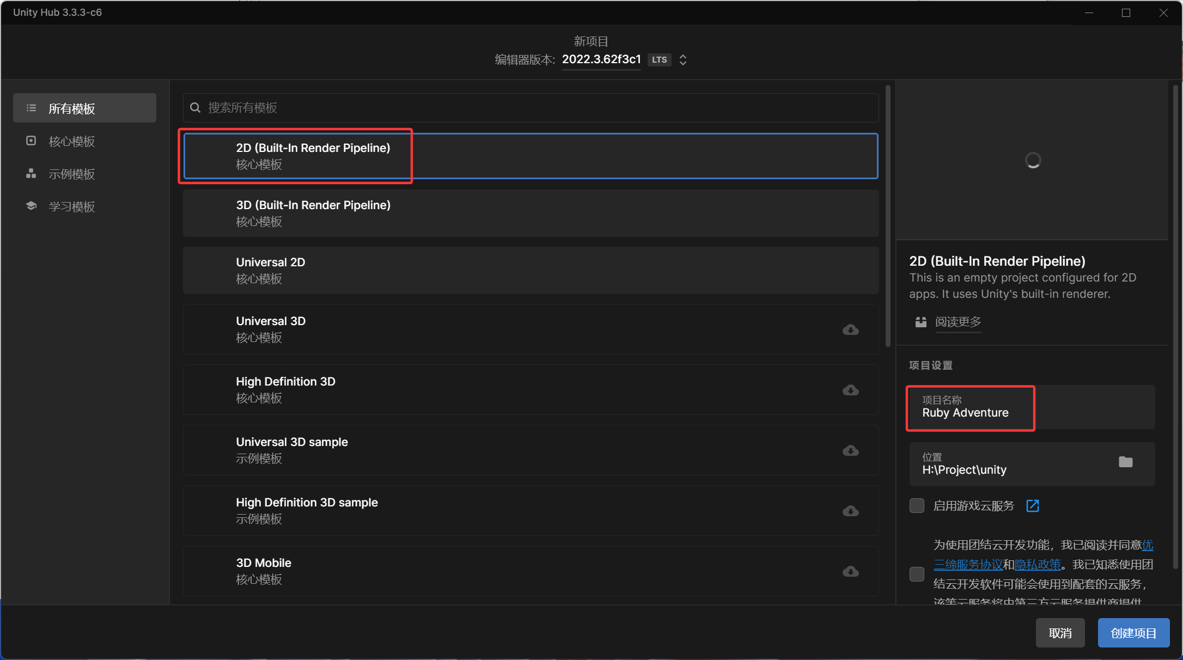Click download icon for Universal 3D template

(850, 329)
